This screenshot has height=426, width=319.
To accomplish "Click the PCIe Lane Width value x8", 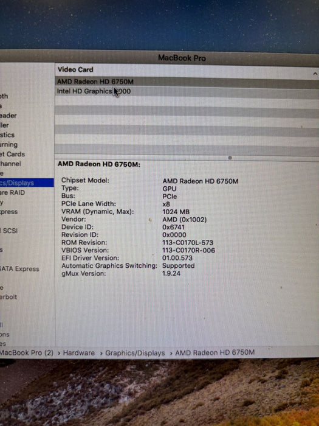I will pos(166,204).
